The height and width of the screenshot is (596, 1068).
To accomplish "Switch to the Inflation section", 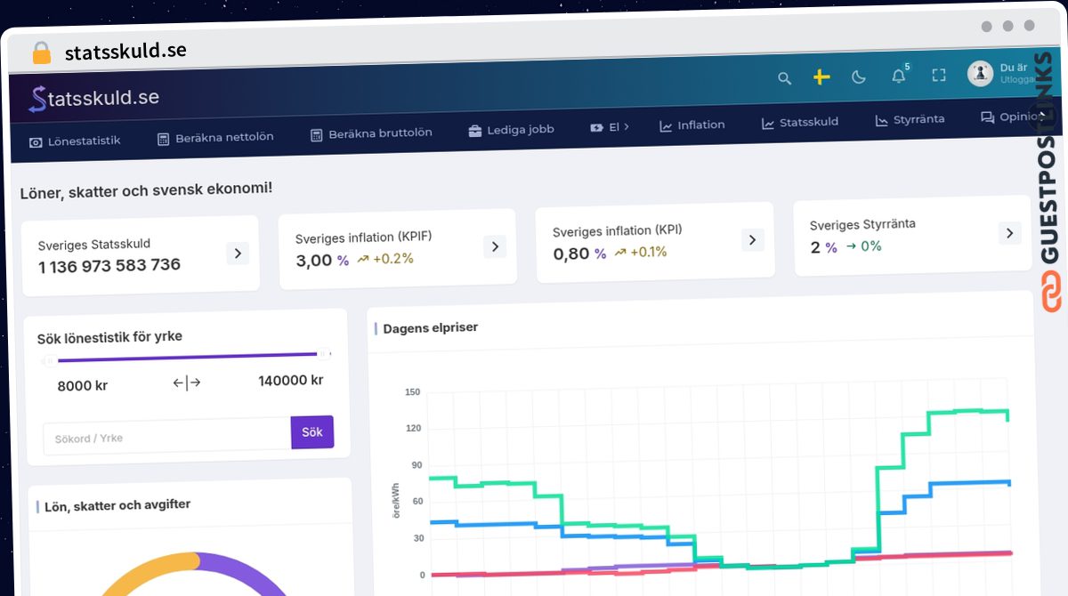I will pyautogui.click(x=692, y=125).
